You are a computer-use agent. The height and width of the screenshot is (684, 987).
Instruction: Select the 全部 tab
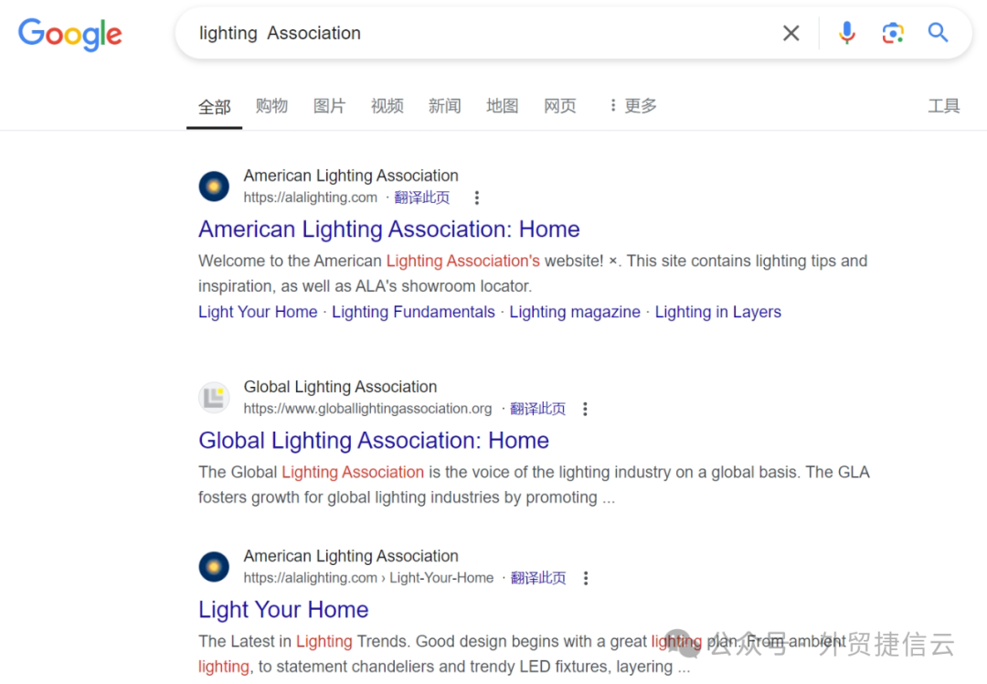click(x=214, y=107)
